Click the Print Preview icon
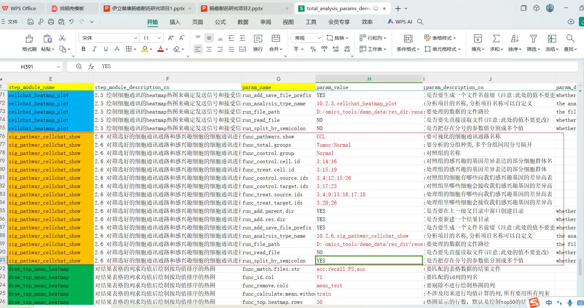Image resolution: width=584 pixels, height=308 pixels. click(x=61, y=22)
